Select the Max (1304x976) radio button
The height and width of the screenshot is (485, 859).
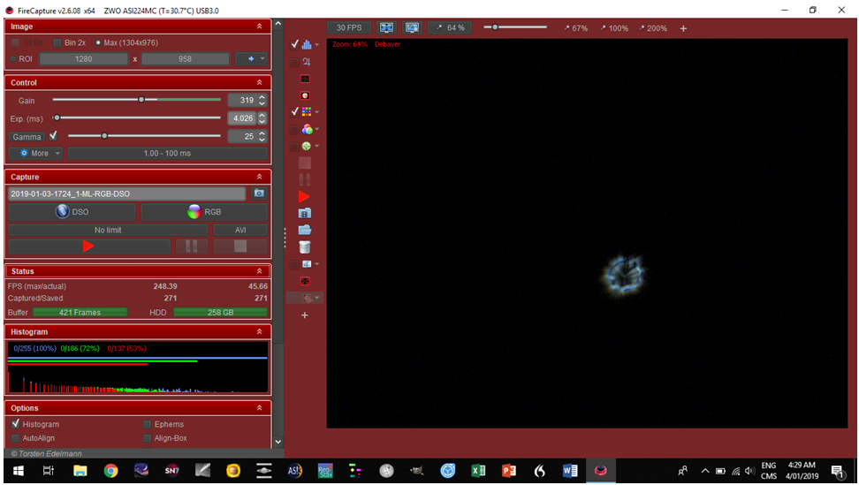point(98,42)
